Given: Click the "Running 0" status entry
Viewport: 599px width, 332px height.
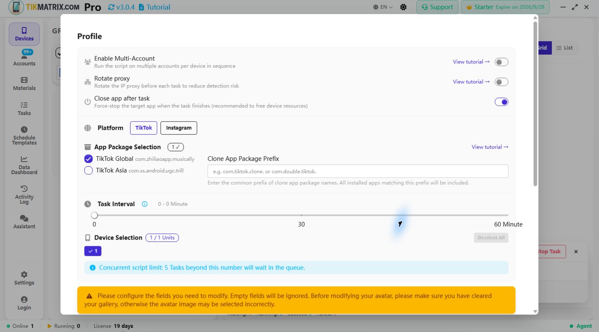Looking at the screenshot, I should 64,326.
